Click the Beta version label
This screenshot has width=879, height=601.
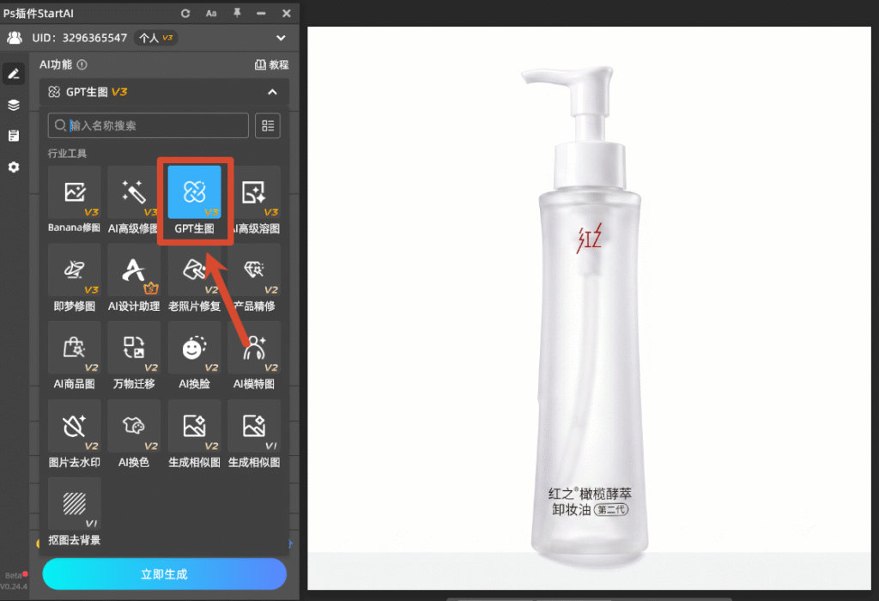click(14, 576)
